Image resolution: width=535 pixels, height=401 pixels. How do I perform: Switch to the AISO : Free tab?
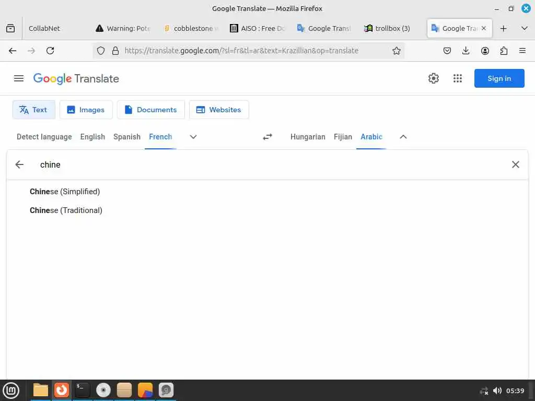coord(258,28)
